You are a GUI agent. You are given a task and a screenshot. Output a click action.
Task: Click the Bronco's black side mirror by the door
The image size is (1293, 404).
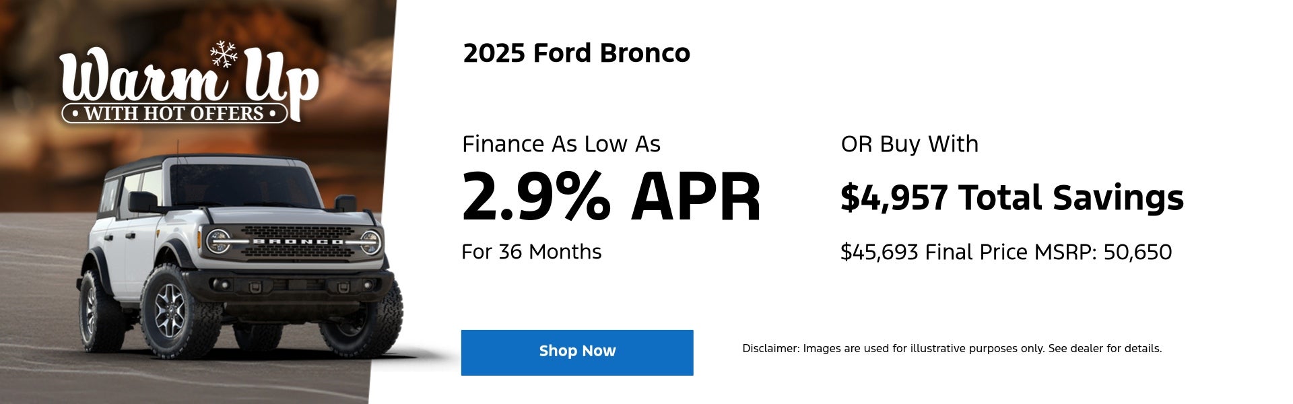pyautogui.click(x=142, y=201)
